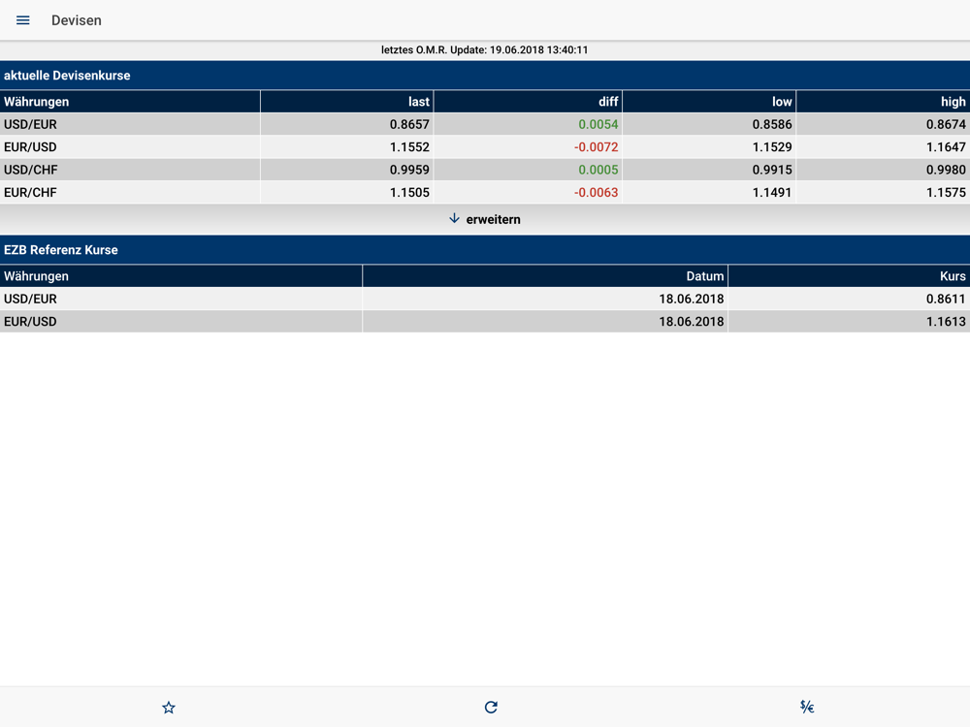Click the last value 1.1505
970x727 pixels.
pyautogui.click(x=409, y=192)
